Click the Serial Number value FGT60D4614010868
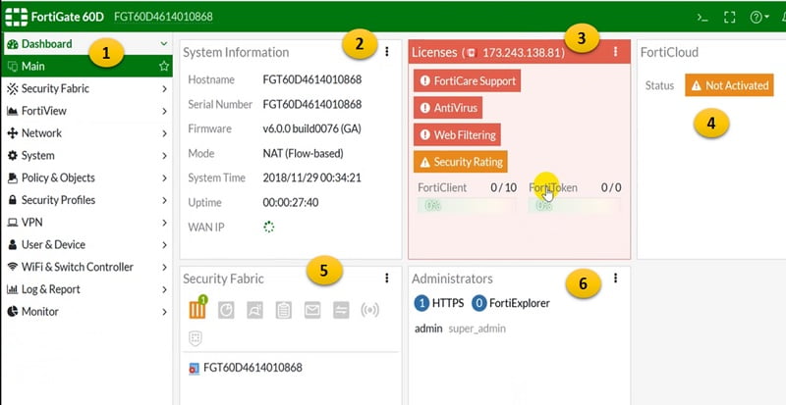 312,104
